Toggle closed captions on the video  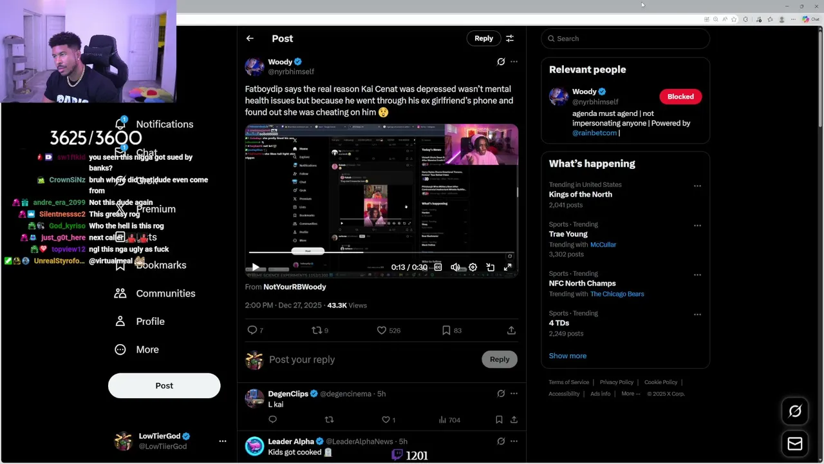pyautogui.click(x=438, y=267)
